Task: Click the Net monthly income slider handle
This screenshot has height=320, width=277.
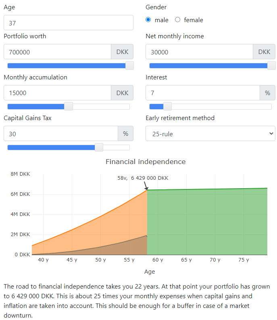Action: click(271, 66)
